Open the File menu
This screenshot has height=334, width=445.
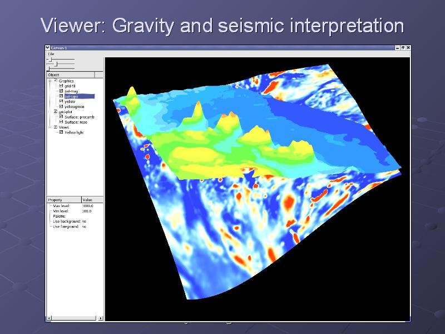(x=51, y=54)
